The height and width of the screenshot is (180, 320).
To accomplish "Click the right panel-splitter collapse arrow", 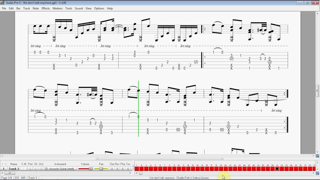I will 222,159.
